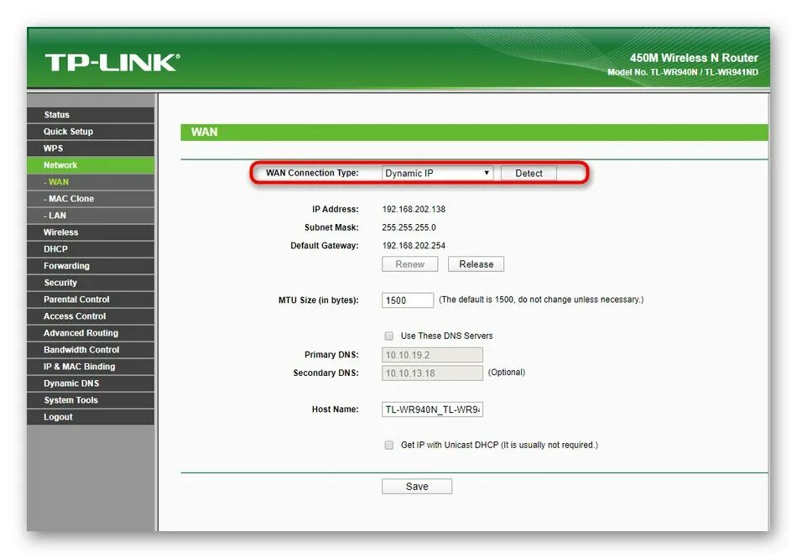This screenshot has width=797, height=558.
Task: Open the MAC Clone submenu entry
Action: (x=91, y=199)
